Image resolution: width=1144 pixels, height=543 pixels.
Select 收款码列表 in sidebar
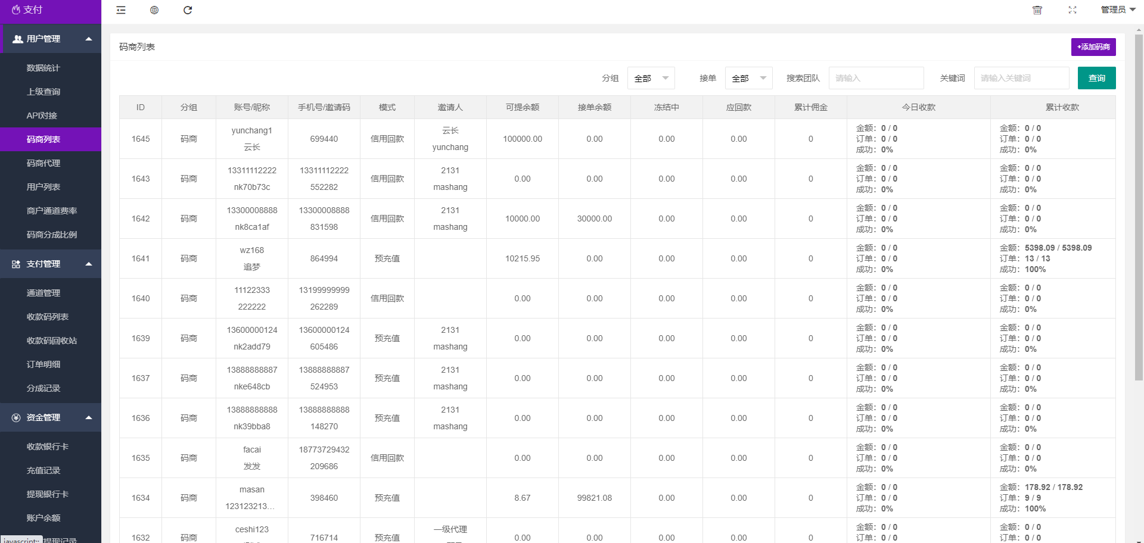[x=48, y=317]
